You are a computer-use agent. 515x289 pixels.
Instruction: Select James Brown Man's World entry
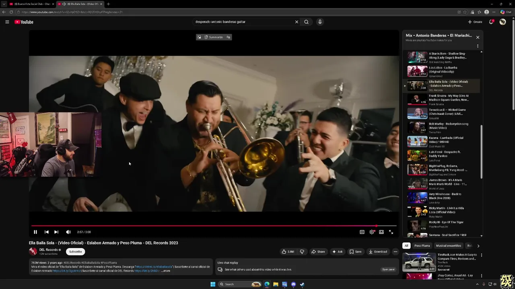(x=442, y=184)
